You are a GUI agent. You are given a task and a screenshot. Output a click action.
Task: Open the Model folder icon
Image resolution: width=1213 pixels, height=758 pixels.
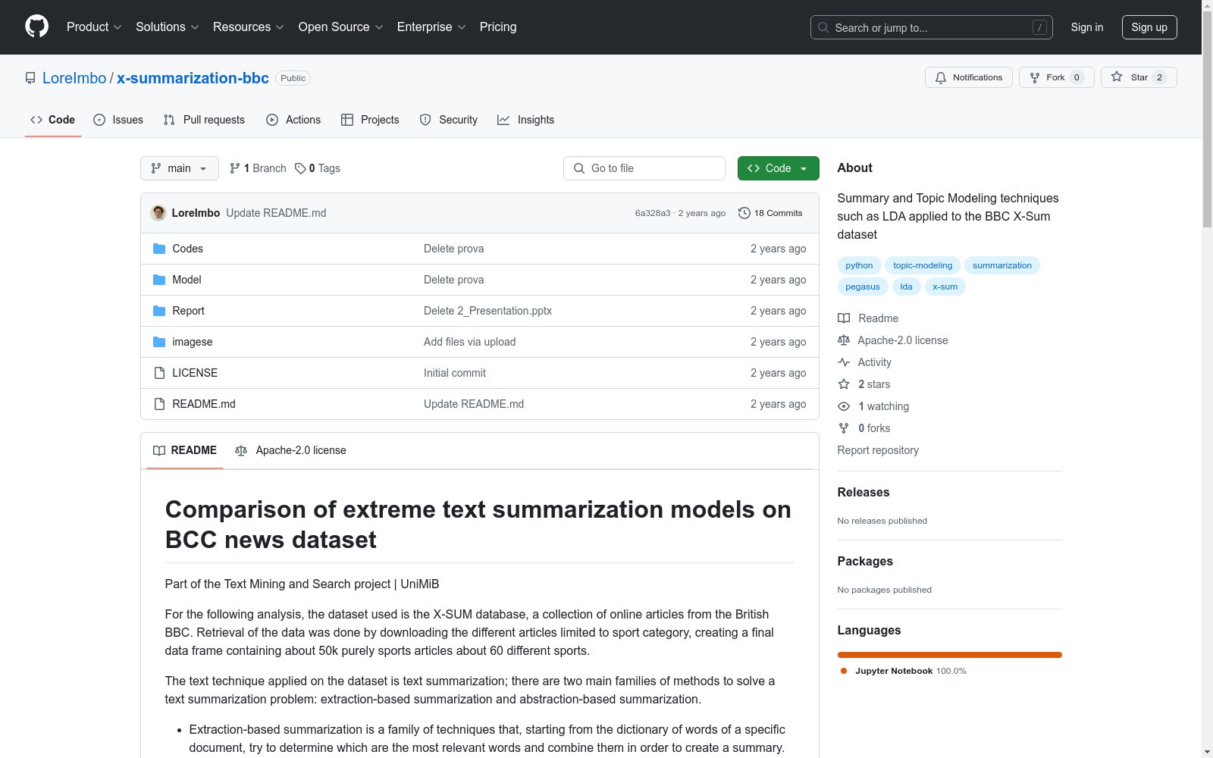(x=159, y=280)
